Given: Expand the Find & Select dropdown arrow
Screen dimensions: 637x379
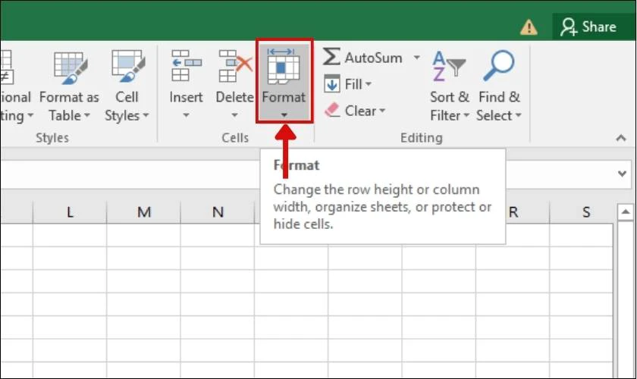Looking at the screenshot, I should pos(519,116).
